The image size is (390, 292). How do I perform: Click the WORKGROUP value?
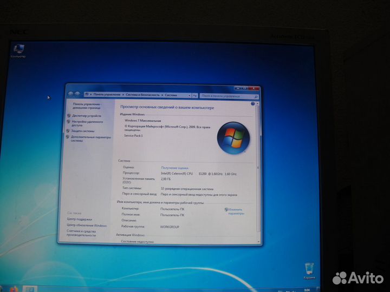[170, 227]
